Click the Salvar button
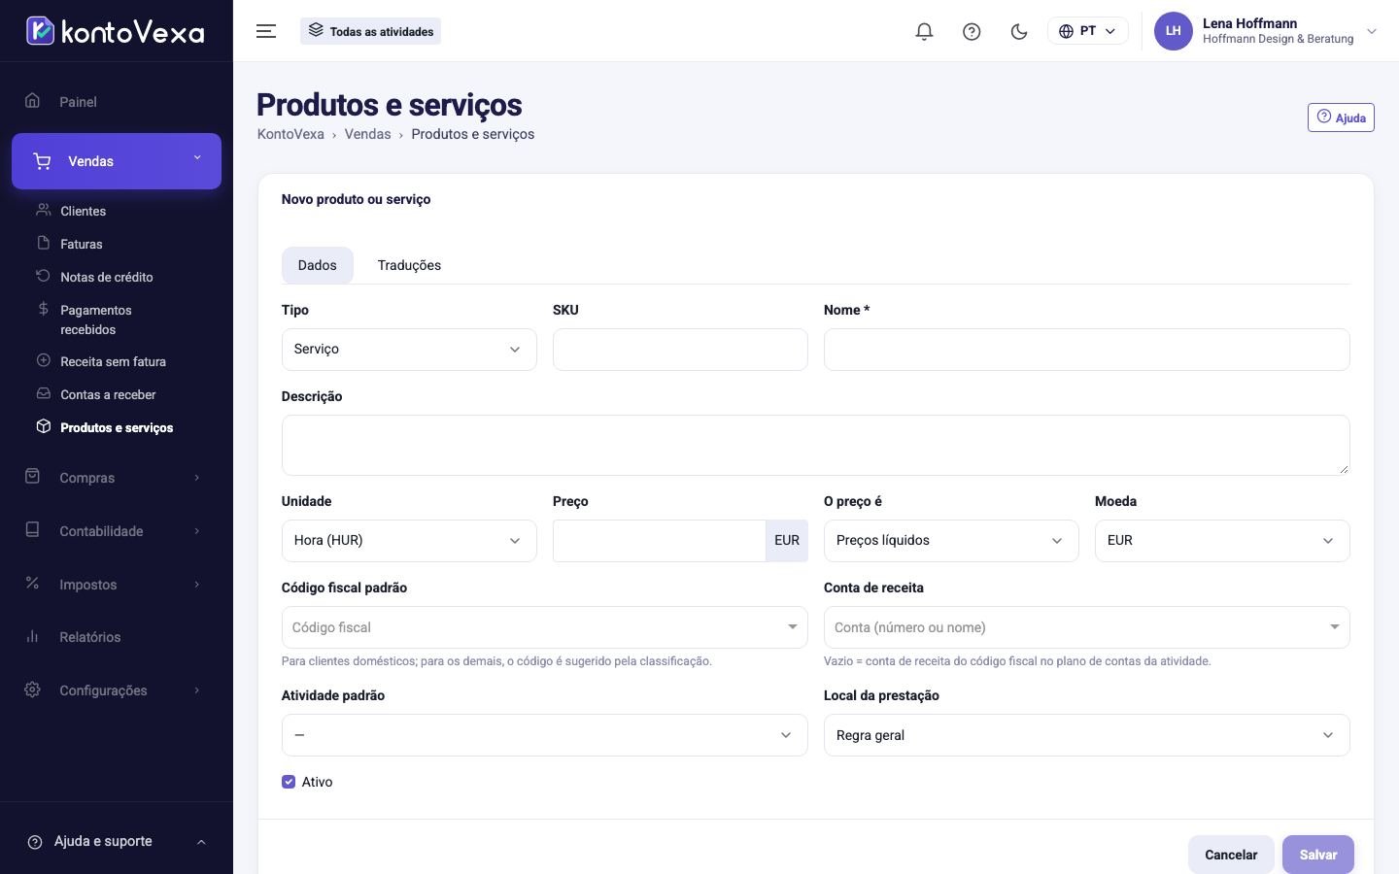Screen dimensions: 1399x874 [1318, 855]
